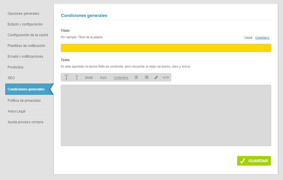Image resolution: width=283 pixels, height=180 pixels.
Task: Open Configuración de la caché
Action: point(28,35)
